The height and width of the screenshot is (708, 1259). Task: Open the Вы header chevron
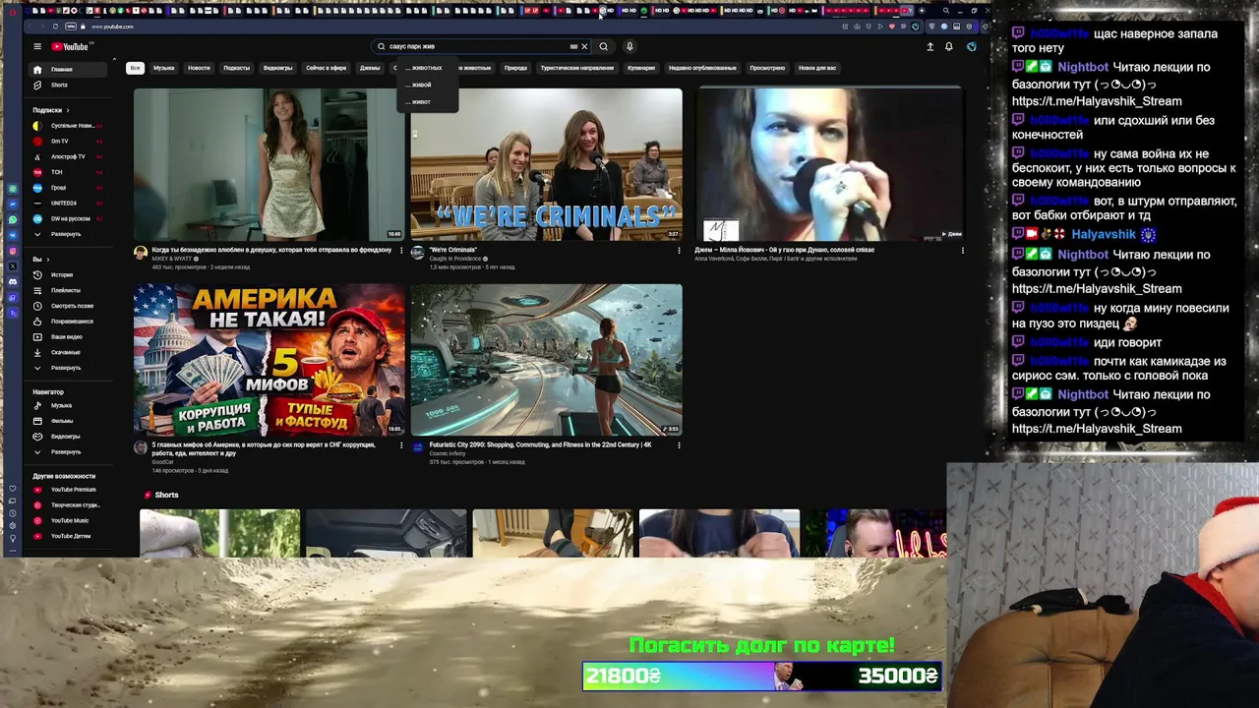pos(50,260)
